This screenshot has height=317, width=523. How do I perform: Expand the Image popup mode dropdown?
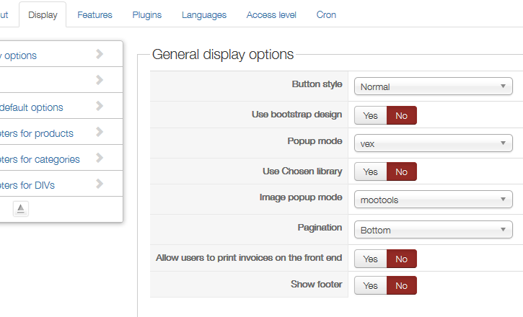433,200
